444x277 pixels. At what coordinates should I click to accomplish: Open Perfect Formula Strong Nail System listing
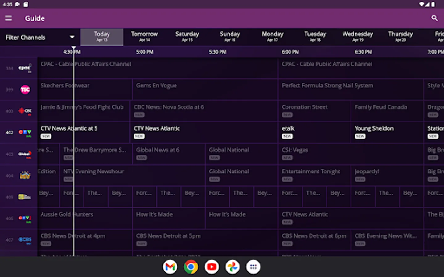click(351, 89)
